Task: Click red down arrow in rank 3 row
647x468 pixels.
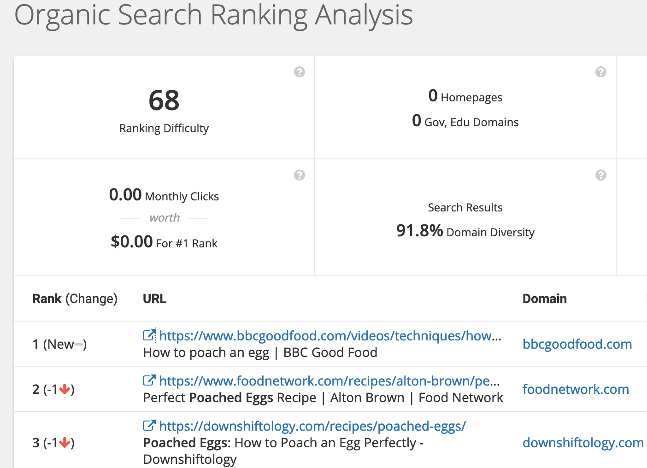Action: (65, 443)
